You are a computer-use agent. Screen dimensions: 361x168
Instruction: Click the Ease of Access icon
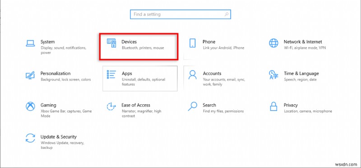[111, 106]
